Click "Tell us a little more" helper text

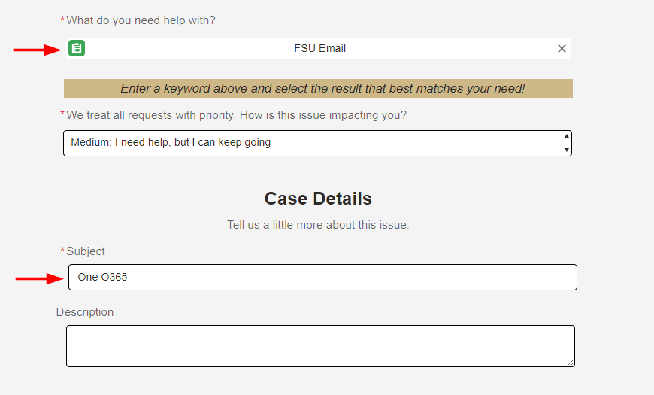[318, 225]
